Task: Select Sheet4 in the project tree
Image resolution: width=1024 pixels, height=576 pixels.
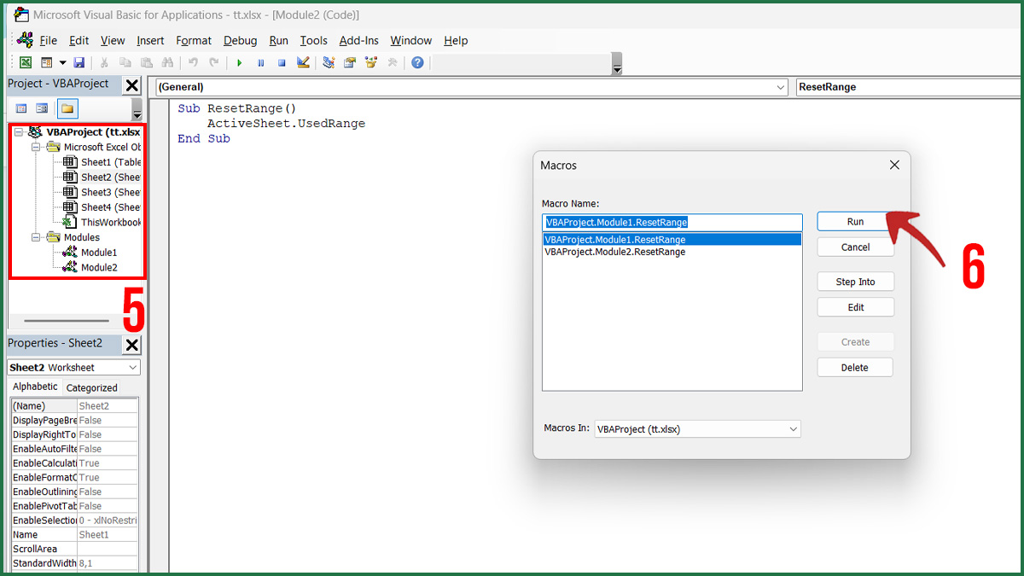Action: coord(111,207)
